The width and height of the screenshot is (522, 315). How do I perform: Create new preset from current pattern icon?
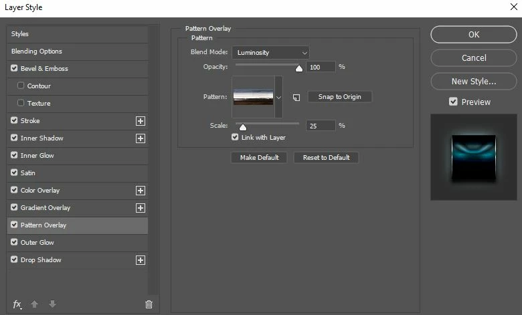coord(296,97)
